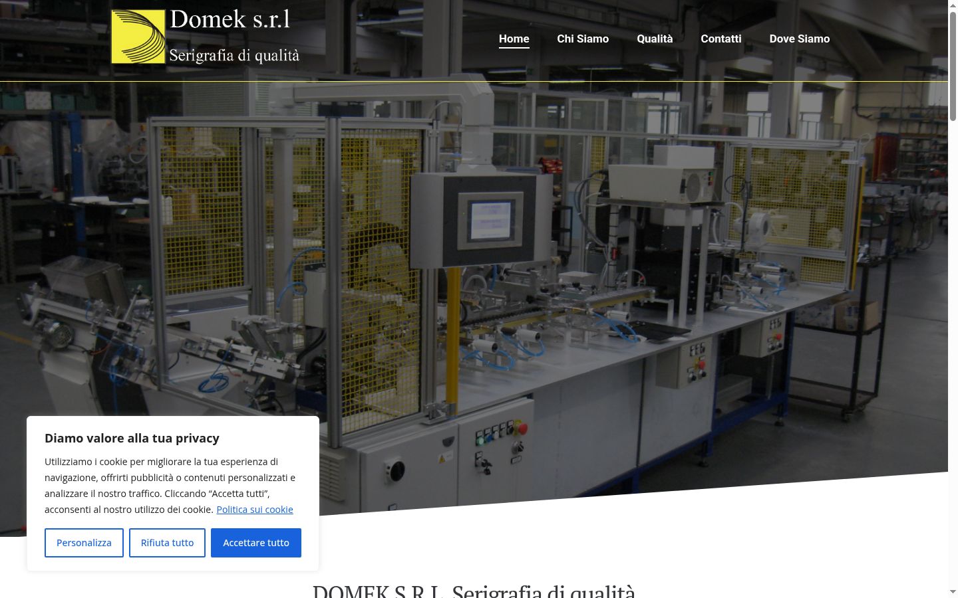
Task: Accept cookies with Accettare tutto
Action: tap(256, 543)
